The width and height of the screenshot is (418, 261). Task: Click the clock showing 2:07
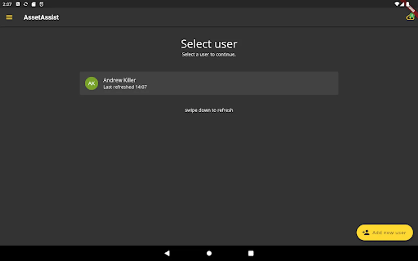[7, 4]
